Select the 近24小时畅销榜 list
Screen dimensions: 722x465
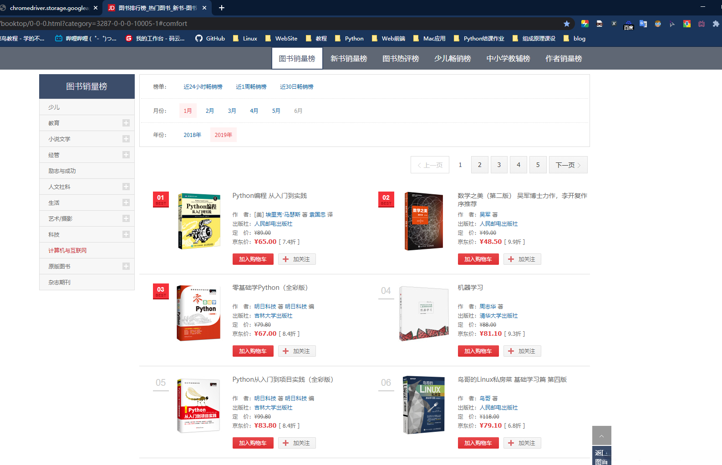pyautogui.click(x=203, y=87)
